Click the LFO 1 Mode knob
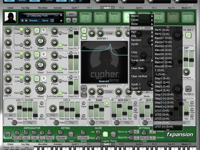 11,108
